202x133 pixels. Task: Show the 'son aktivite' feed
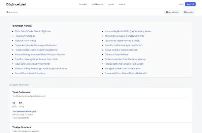172,12
